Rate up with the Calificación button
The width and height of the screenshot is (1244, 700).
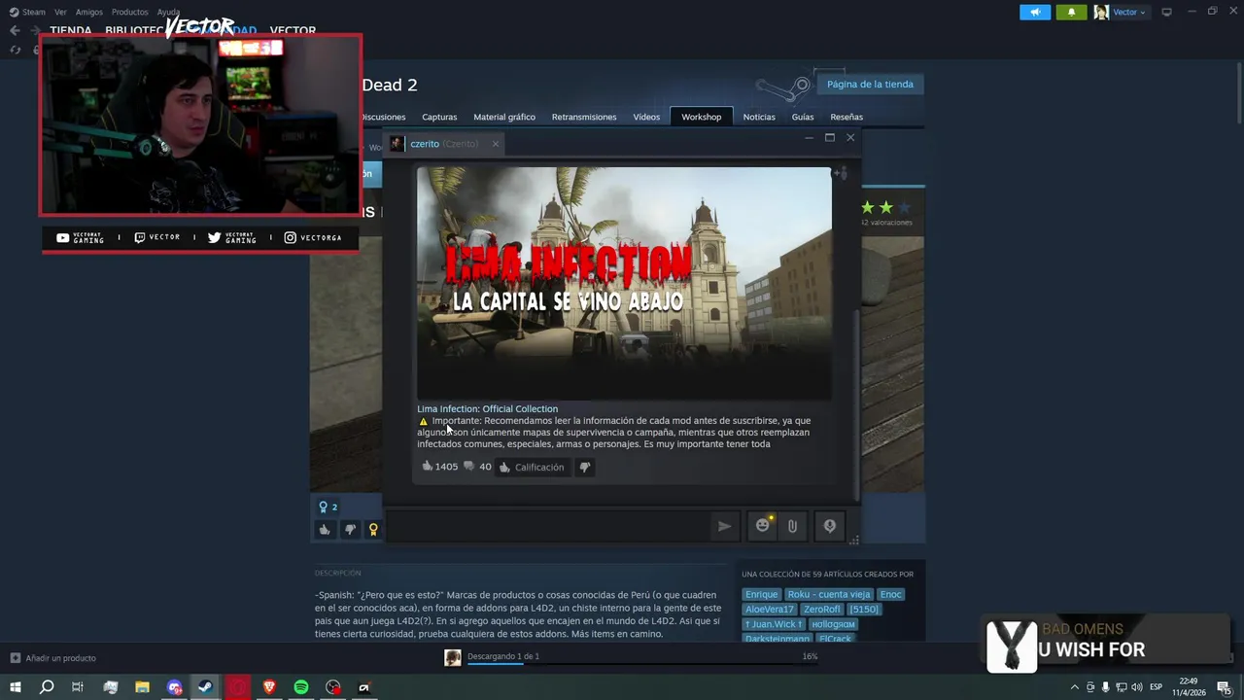[x=532, y=468]
